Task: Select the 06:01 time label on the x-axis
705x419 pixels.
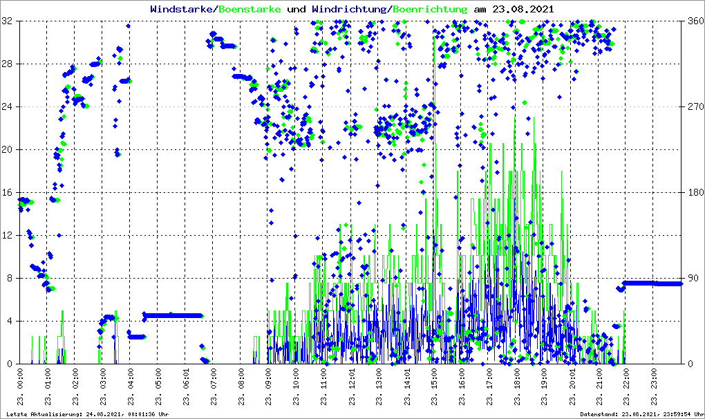Action: 186,387
